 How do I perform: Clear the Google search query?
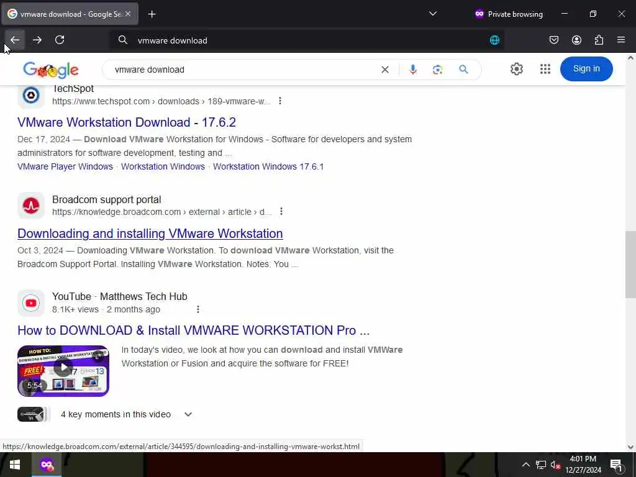coord(385,70)
